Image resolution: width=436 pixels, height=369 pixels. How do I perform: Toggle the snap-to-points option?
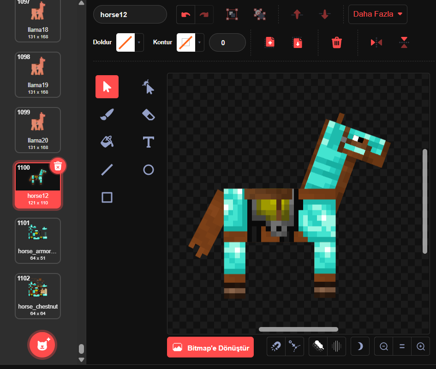(294, 346)
